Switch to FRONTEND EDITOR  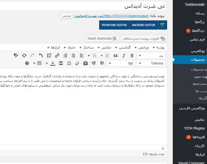click(x=114, y=25)
